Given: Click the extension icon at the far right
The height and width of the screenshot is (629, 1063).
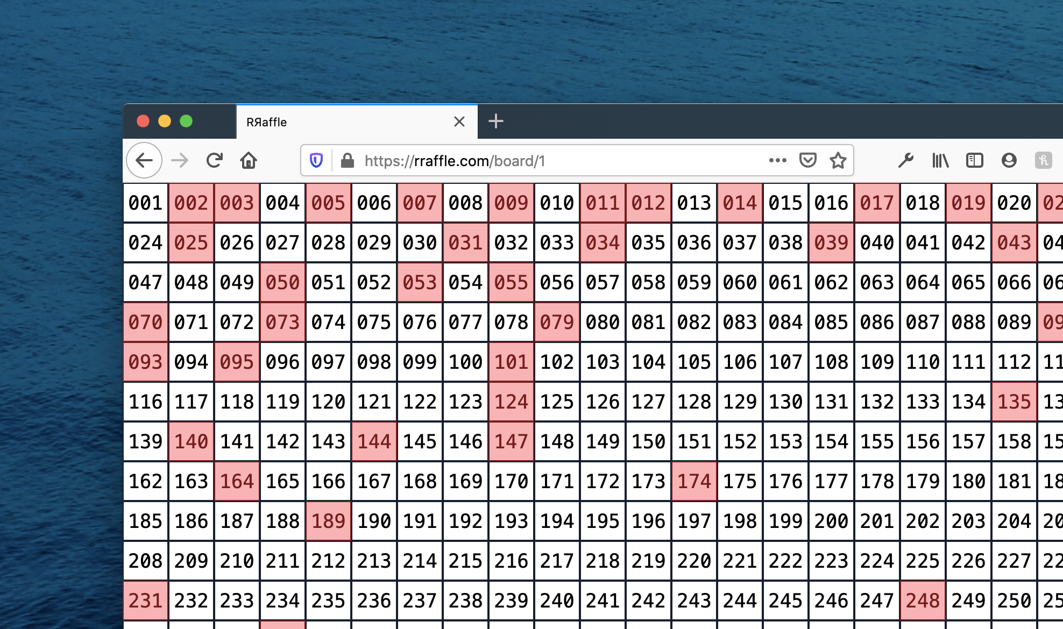Looking at the screenshot, I should coord(1043,160).
